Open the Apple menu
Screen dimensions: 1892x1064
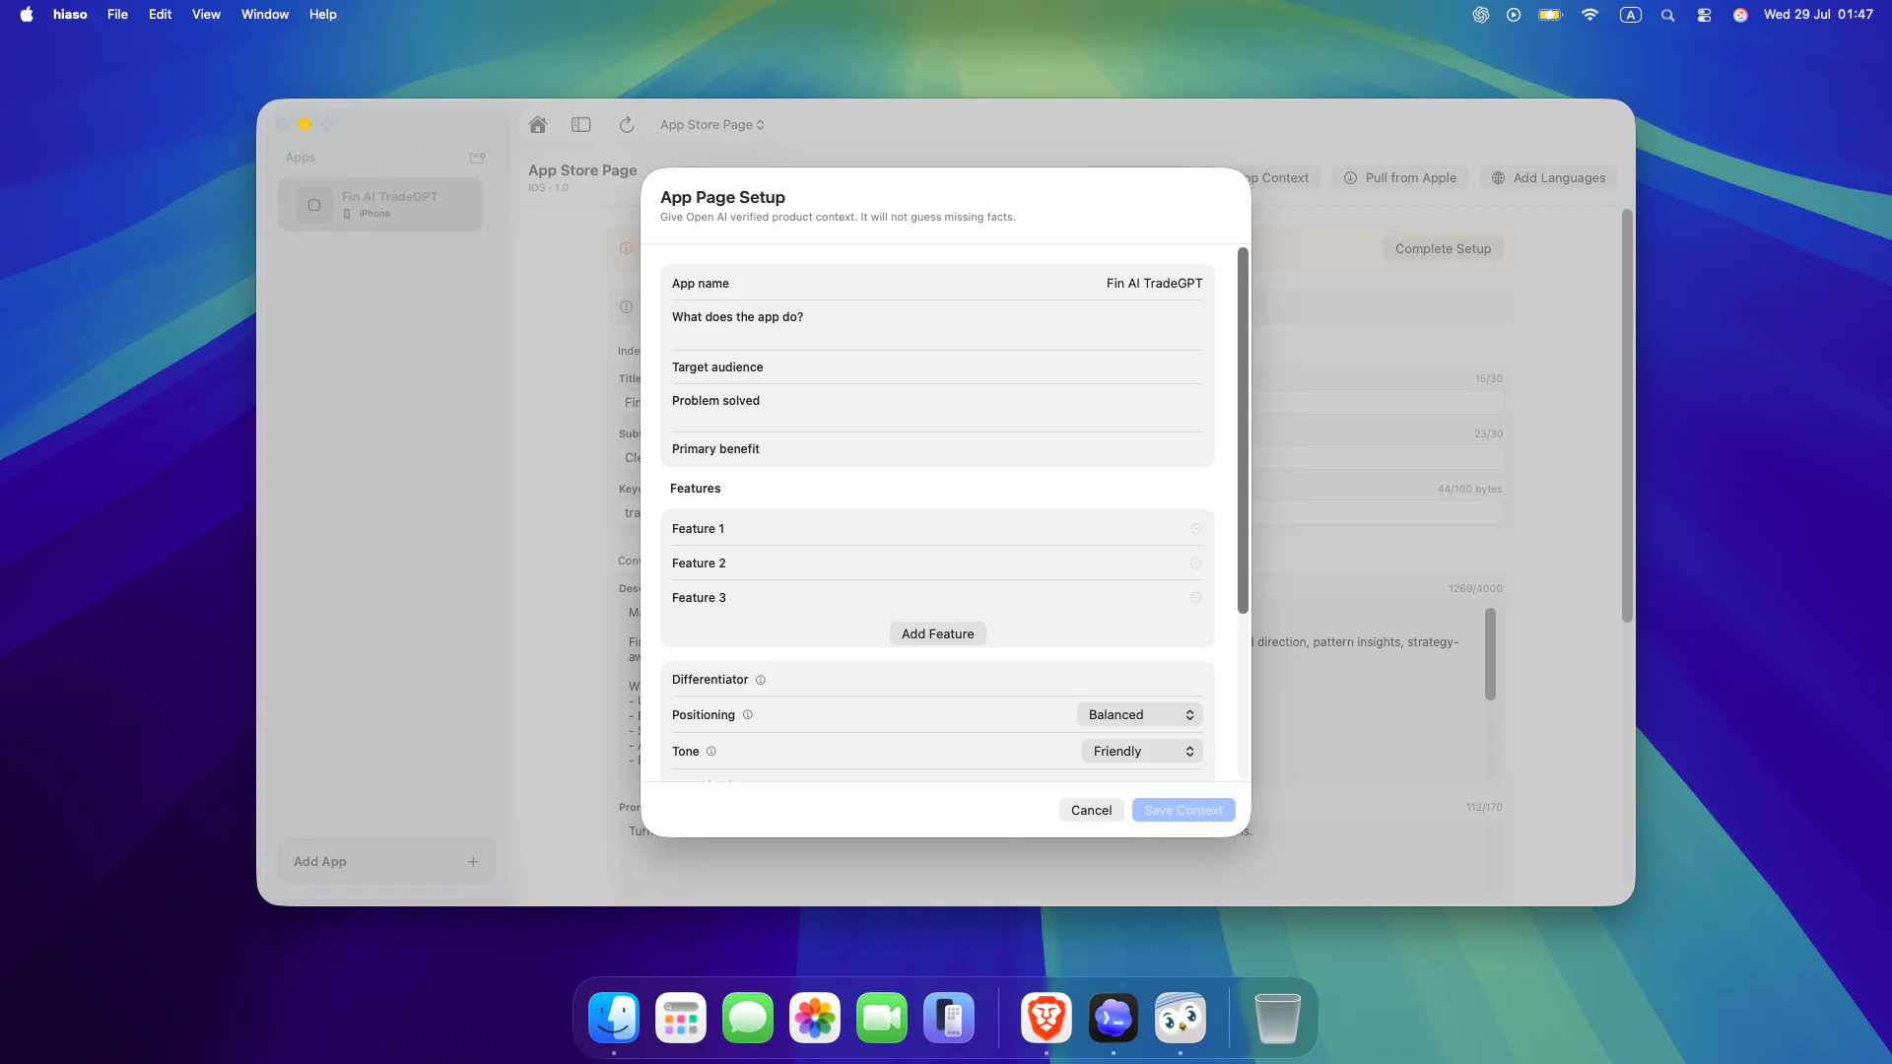[27, 15]
